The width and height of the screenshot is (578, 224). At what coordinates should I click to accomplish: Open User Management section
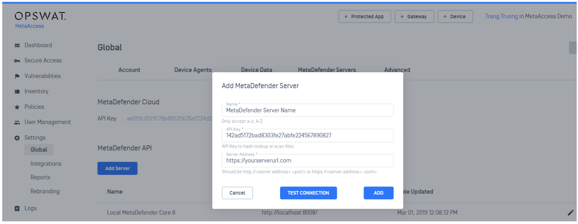point(47,122)
